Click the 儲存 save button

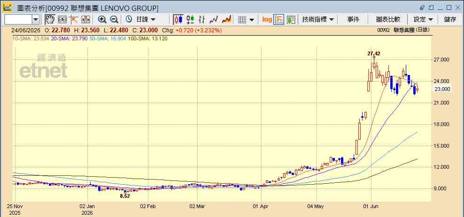pyautogui.click(x=450, y=20)
